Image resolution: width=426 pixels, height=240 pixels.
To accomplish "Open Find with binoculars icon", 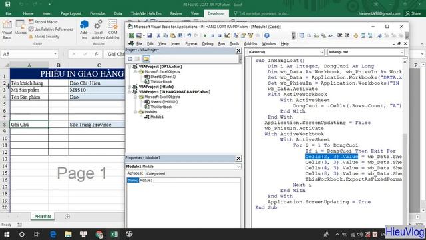I will [180, 35].
